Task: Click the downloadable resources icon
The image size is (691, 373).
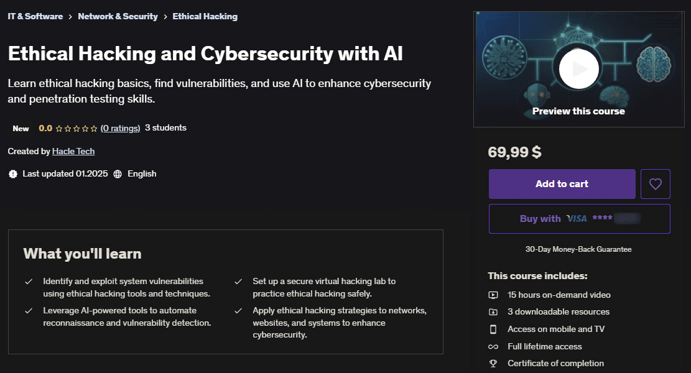Action: (x=493, y=311)
